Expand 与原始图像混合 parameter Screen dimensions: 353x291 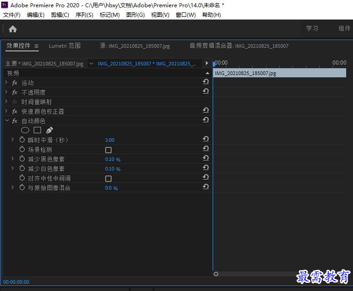click(13, 187)
